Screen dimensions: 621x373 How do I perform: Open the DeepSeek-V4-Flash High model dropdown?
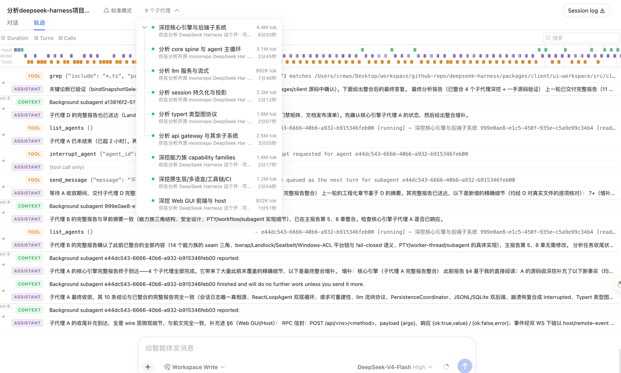[395, 367]
